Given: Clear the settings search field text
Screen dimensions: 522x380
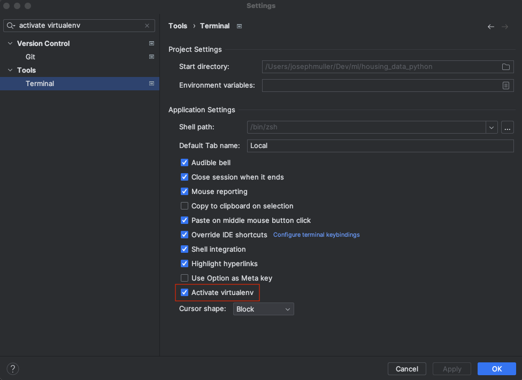Looking at the screenshot, I should pos(147,26).
